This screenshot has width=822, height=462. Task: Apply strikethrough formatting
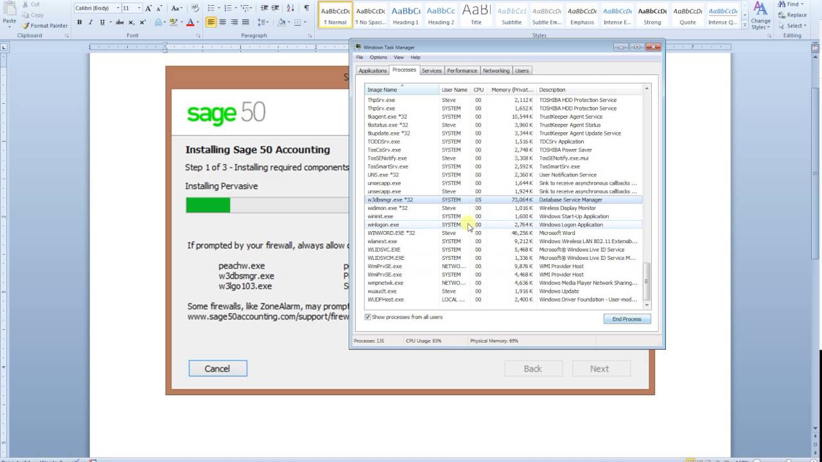click(x=119, y=22)
